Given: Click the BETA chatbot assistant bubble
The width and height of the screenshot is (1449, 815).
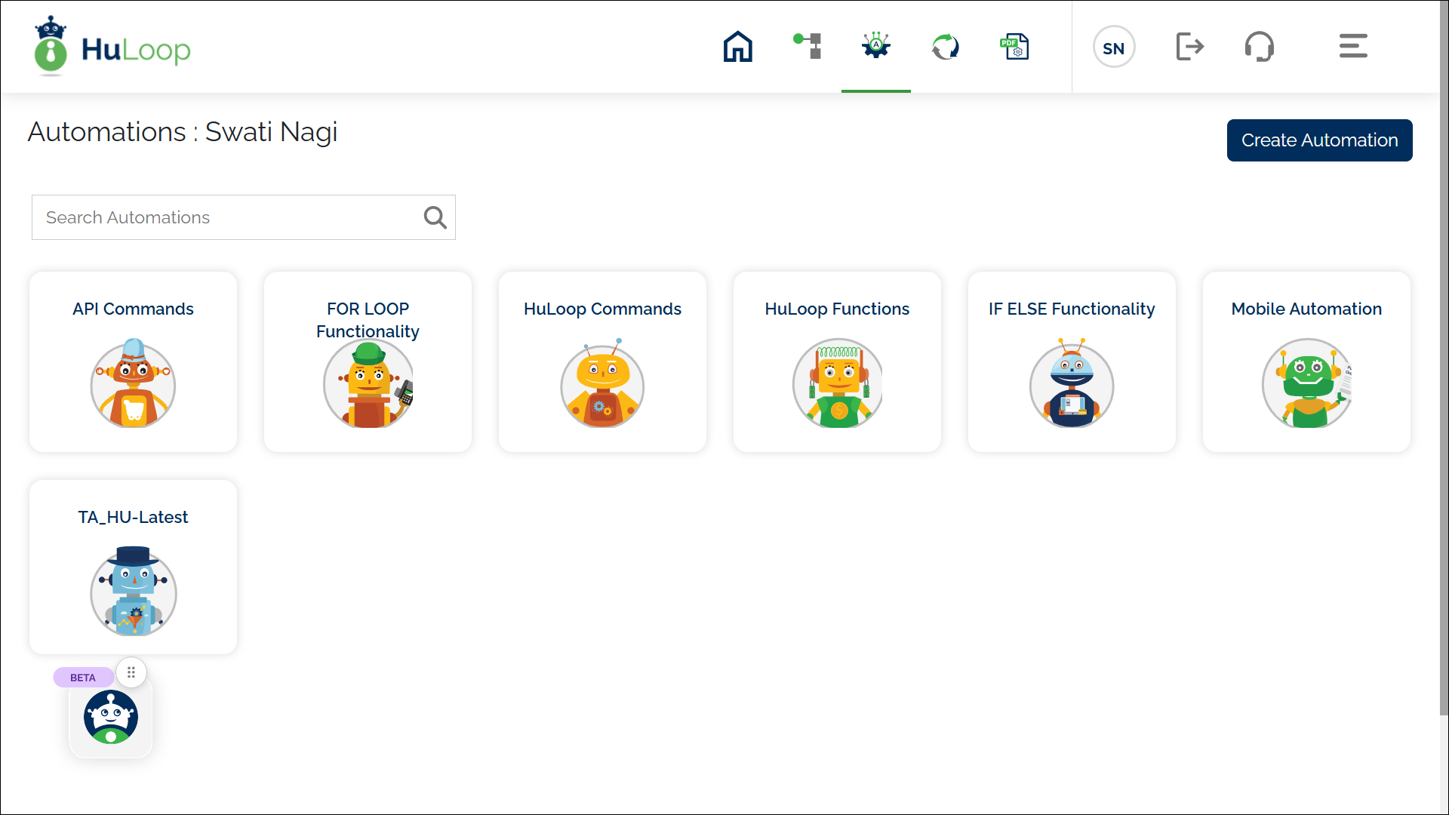Looking at the screenshot, I should tap(110, 717).
